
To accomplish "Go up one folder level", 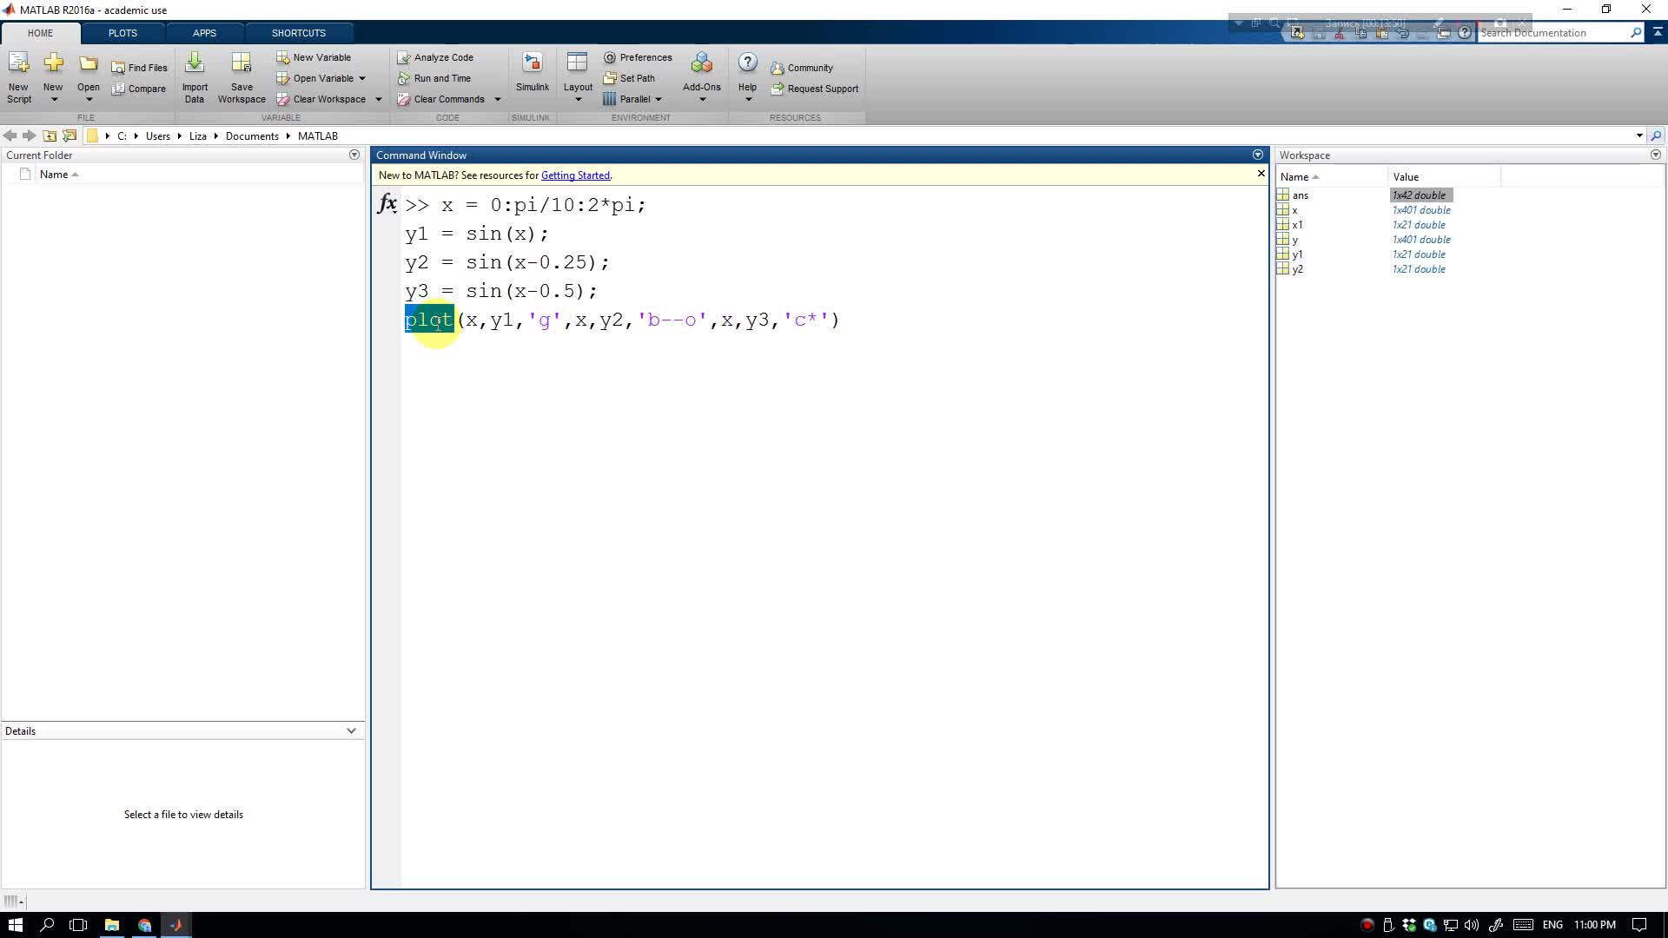I will click(50, 135).
